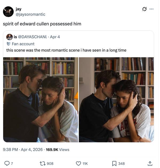
Task: Click the reply comment icon
Action: point(7,163)
